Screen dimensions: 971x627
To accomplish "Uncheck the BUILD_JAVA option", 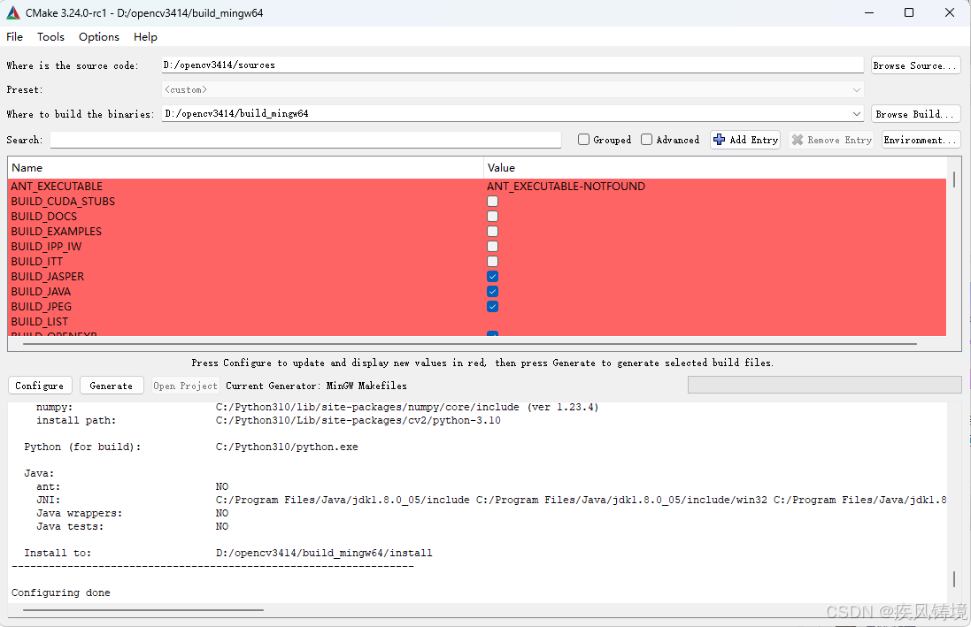I will pyautogui.click(x=492, y=292).
